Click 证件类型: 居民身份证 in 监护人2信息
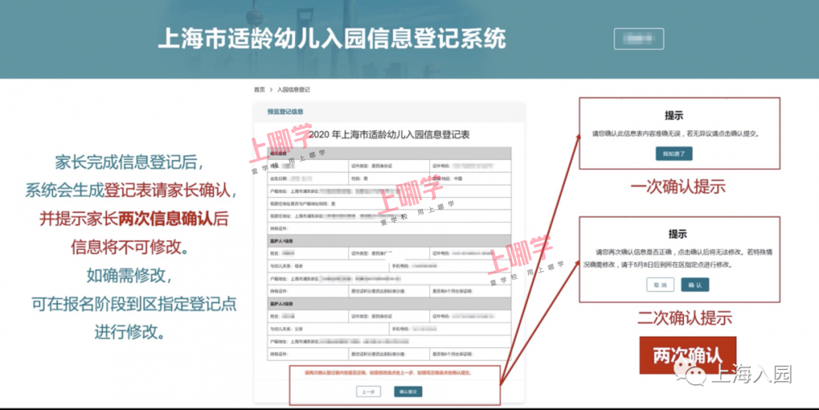 click(389, 315)
